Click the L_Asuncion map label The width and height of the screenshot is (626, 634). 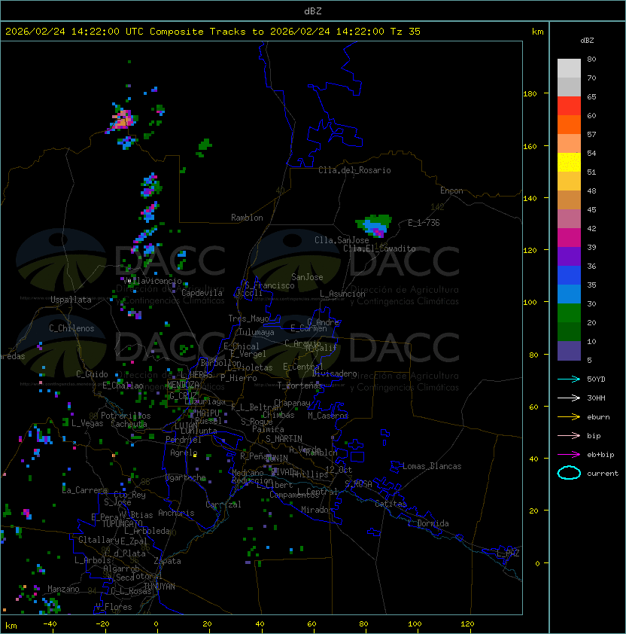[x=342, y=294]
